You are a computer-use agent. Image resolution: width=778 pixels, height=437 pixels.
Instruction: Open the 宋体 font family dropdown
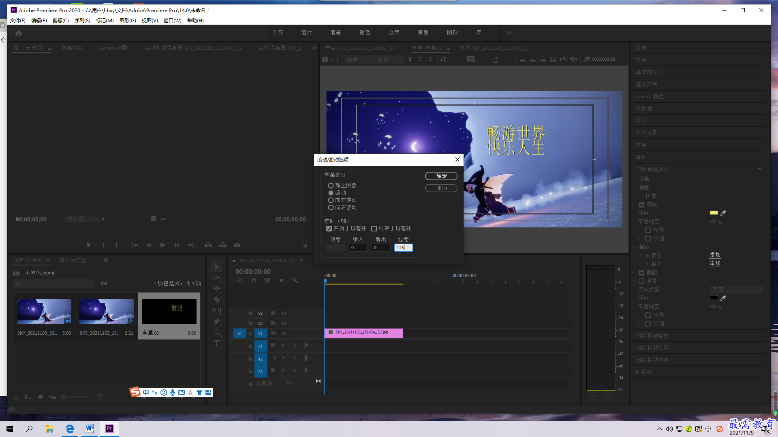coord(359,60)
